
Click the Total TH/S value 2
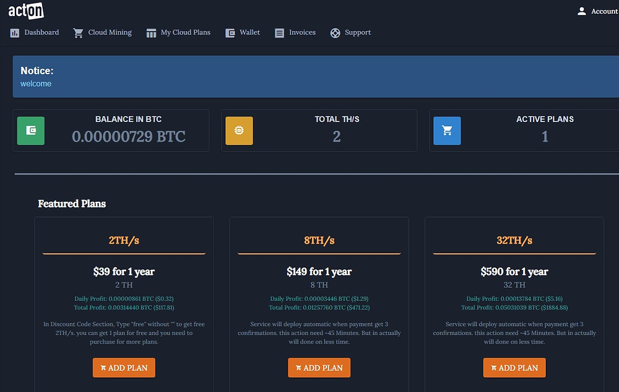click(337, 137)
